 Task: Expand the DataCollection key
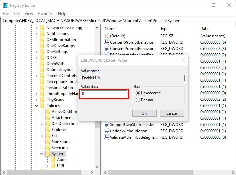pyautogui.click(x=42, y=124)
